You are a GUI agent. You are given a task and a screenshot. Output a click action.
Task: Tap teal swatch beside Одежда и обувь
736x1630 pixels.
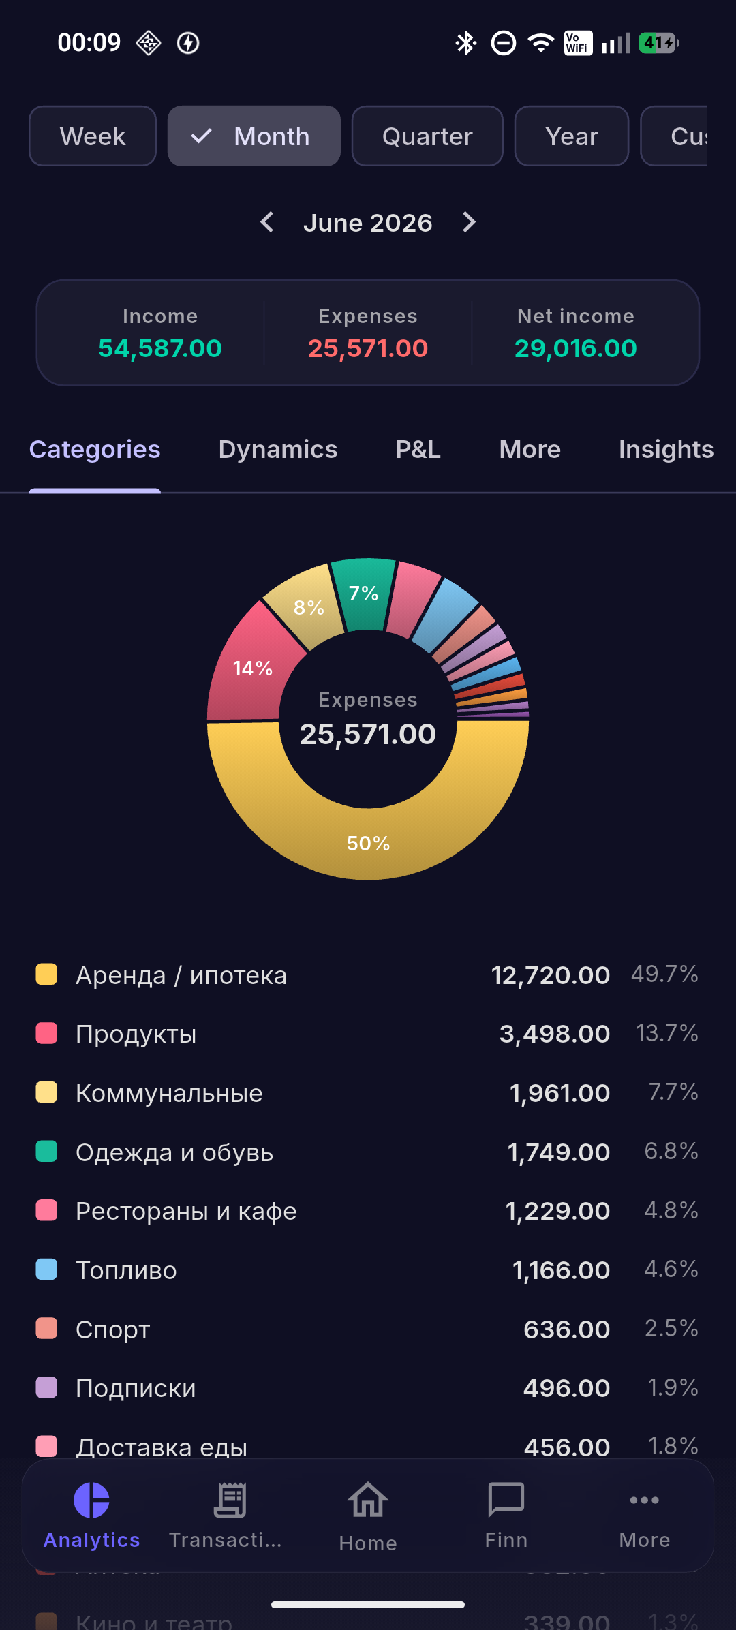(46, 1152)
